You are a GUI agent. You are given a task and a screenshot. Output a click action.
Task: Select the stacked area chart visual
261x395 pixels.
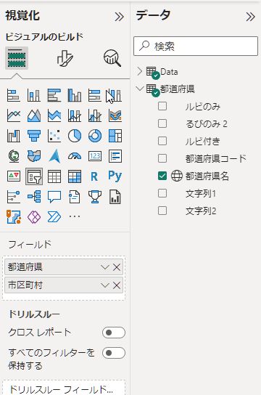click(54, 115)
